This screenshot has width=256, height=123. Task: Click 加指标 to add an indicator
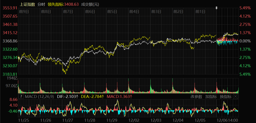click(x=211, y=97)
